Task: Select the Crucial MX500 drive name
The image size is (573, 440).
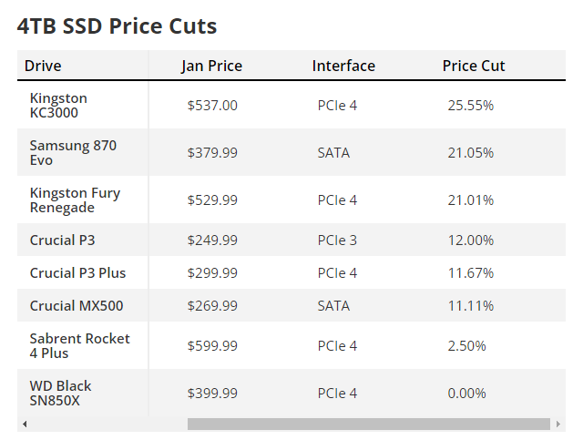Action: pos(77,305)
